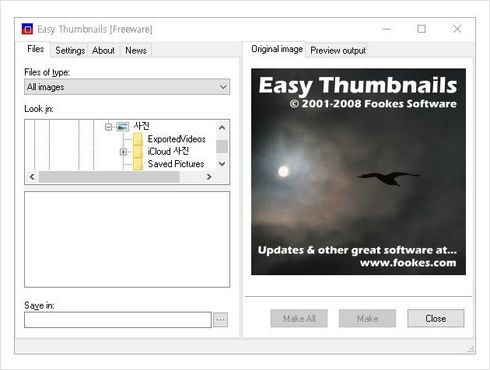This screenshot has height=370, width=490.
Task: Open the Settings tab
Action: [70, 51]
